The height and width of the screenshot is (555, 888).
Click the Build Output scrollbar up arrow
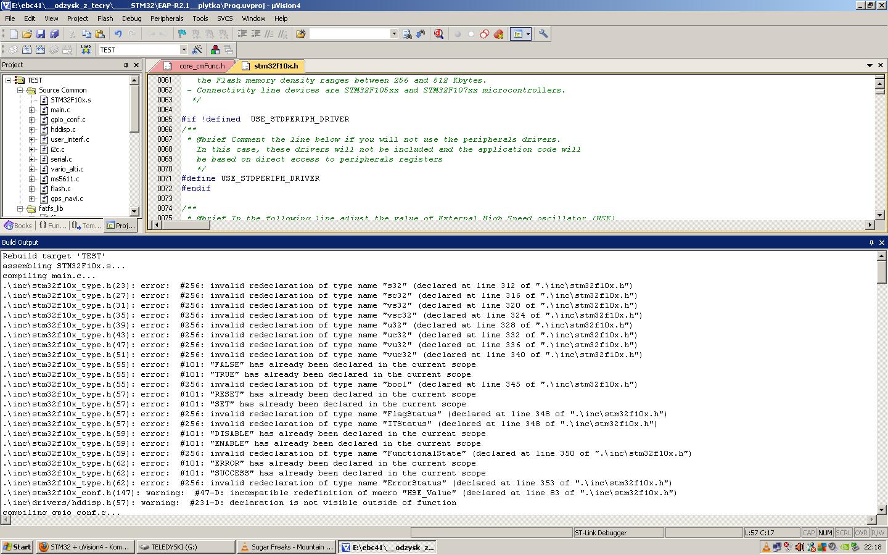(881, 255)
